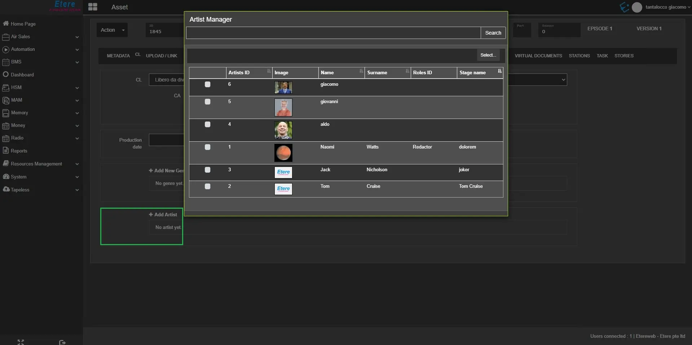This screenshot has height=345, width=692.
Task: Click the logout icon at bottom of sidebar
Action: point(62,342)
